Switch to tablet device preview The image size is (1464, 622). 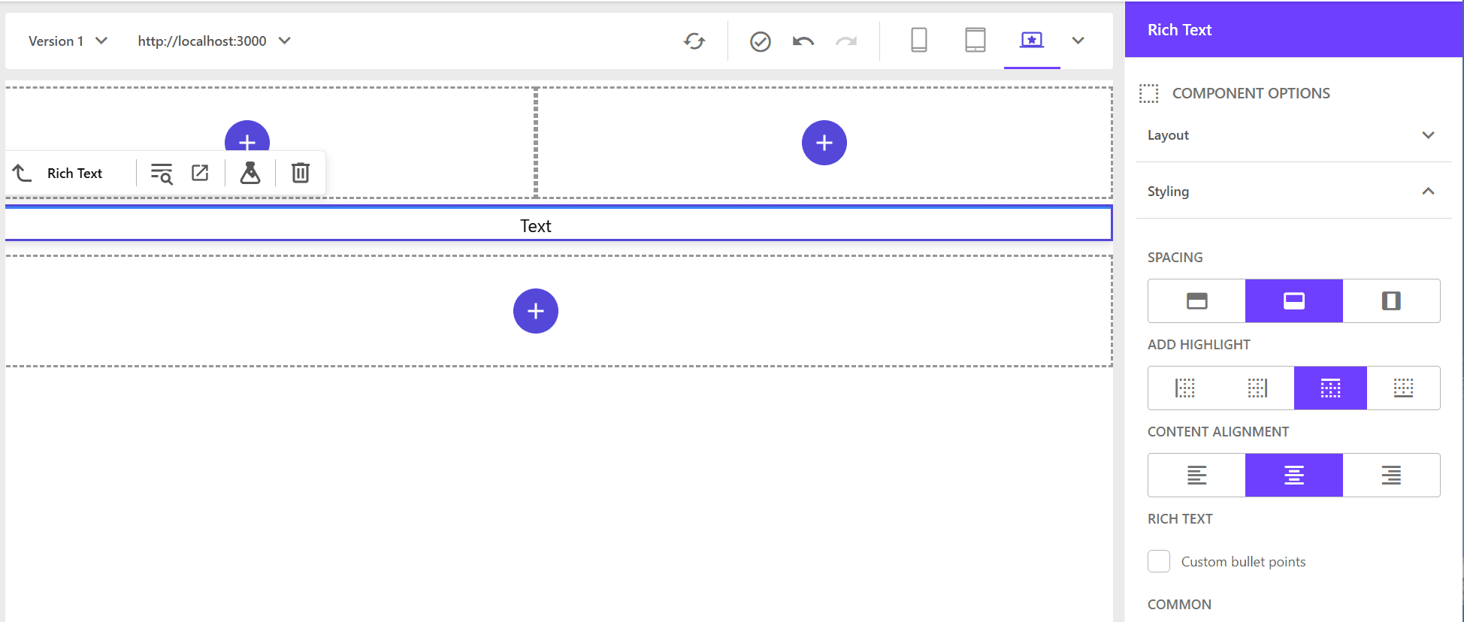(x=975, y=40)
